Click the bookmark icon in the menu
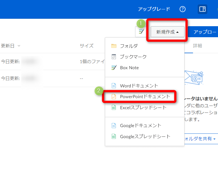The image size is (218, 185). [114, 57]
